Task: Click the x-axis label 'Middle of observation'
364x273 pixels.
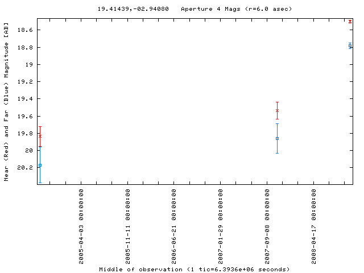Action: tap(140, 269)
